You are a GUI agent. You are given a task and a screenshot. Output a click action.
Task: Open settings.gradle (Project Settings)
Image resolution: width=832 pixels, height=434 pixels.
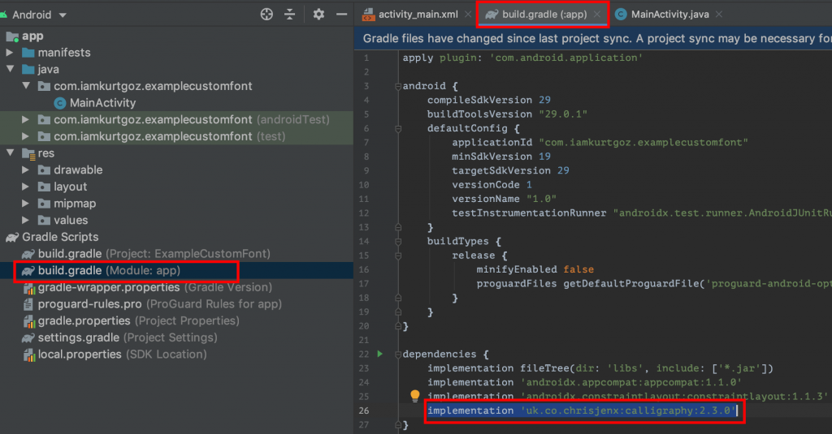119,337
